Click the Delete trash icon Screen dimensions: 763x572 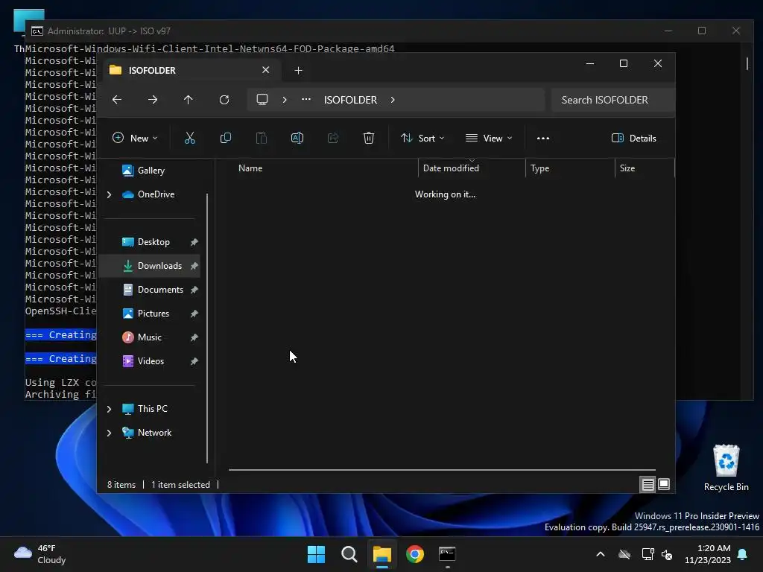[369, 138]
